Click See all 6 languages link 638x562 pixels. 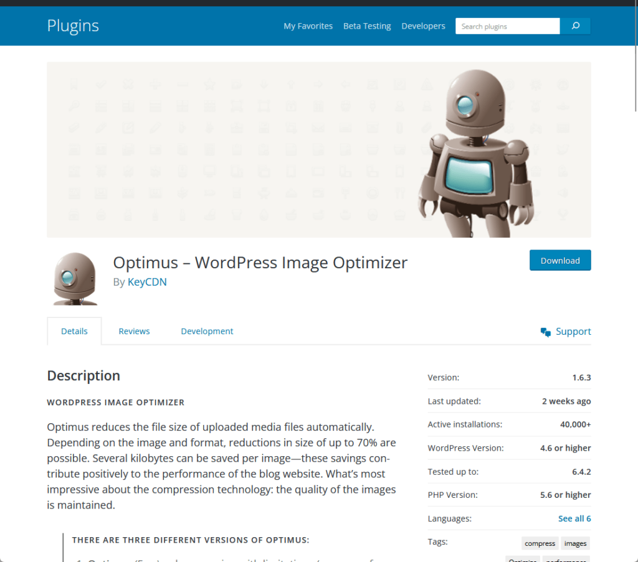coord(574,518)
